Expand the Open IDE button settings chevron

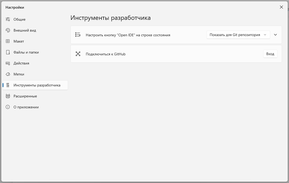(x=275, y=35)
